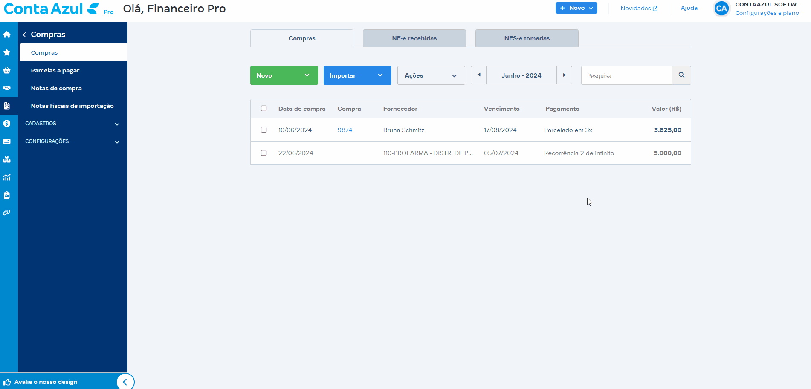Click the search magnifier button
The width and height of the screenshot is (811, 389).
[681, 75]
